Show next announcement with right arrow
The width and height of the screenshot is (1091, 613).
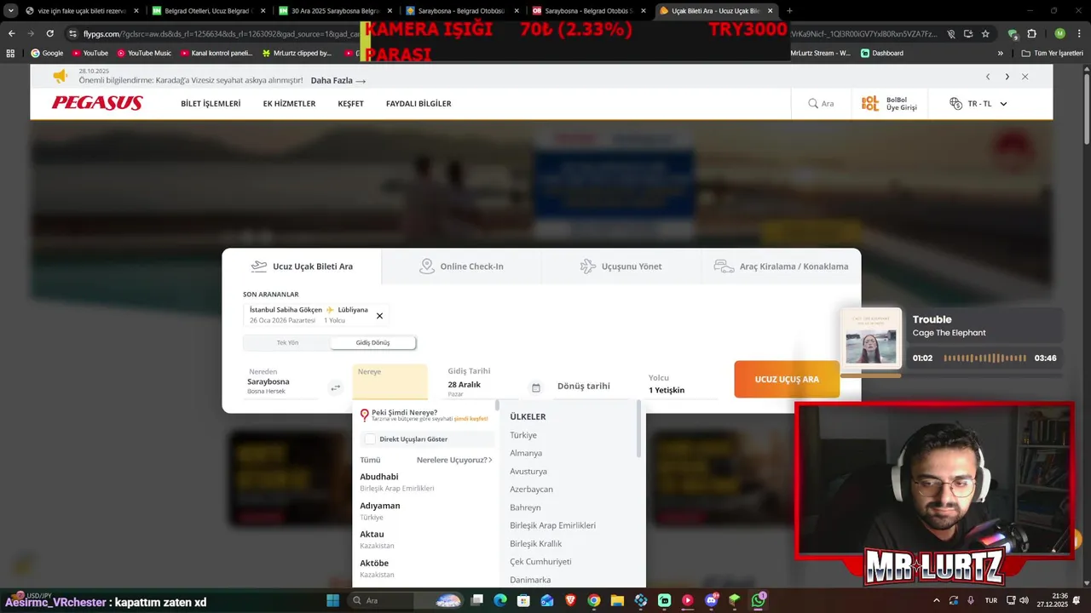[x=1007, y=77]
